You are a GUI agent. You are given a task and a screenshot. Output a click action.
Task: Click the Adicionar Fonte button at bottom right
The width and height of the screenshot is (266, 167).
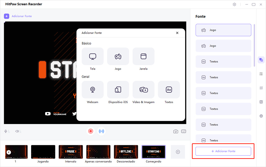click(223, 151)
